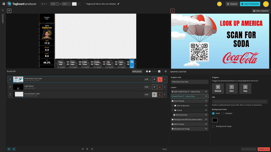Open the black background color swatch

pyautogui.click(x=215, y=120)
